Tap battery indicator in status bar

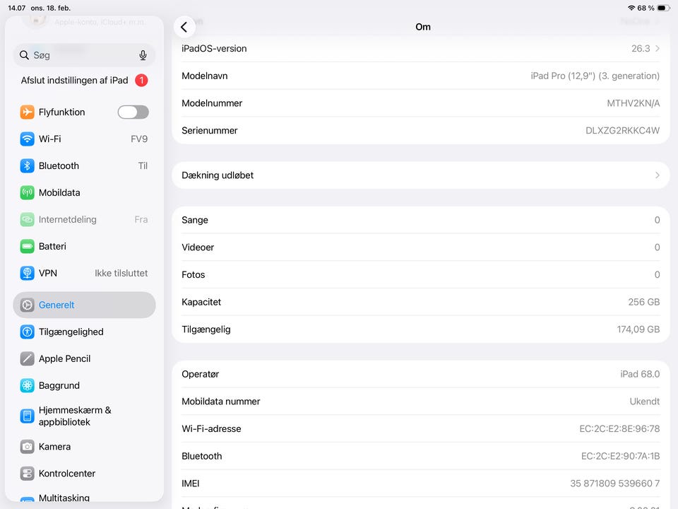(x=663, y=8)
